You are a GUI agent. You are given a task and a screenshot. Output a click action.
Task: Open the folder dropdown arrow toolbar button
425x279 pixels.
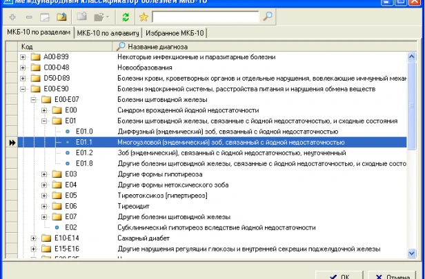101,17
